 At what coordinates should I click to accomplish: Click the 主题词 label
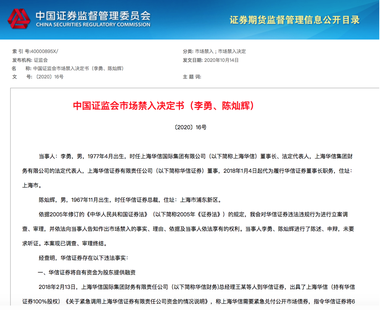(x=192, y=77)
